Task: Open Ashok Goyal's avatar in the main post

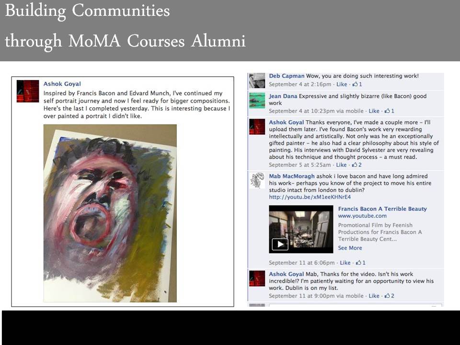Action: click(x=28, y=91)
